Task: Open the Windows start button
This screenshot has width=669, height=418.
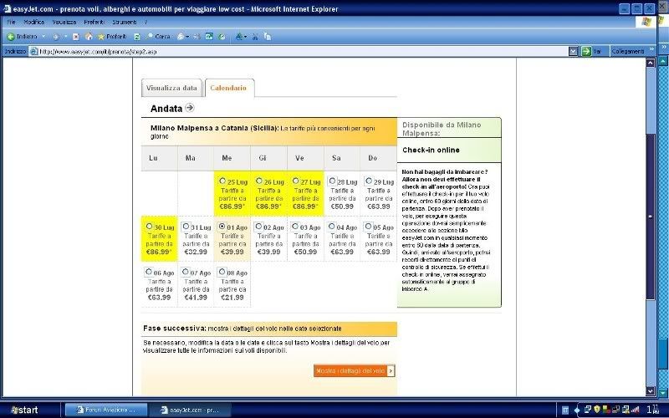Action: coord(25,410)
